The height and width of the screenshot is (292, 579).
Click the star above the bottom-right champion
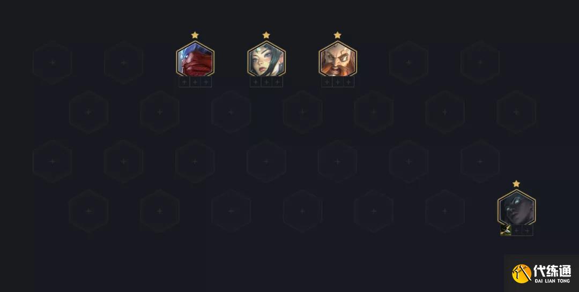coord(516,184)
